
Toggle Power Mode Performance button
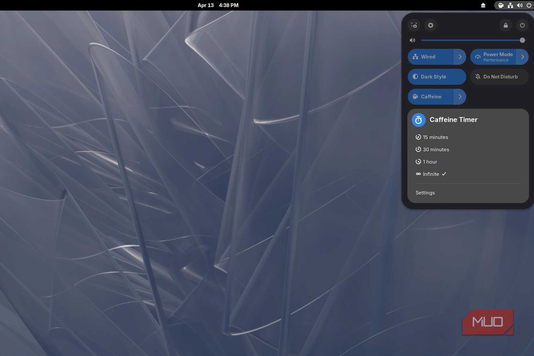pyautogui.click(x=493, y=57)
